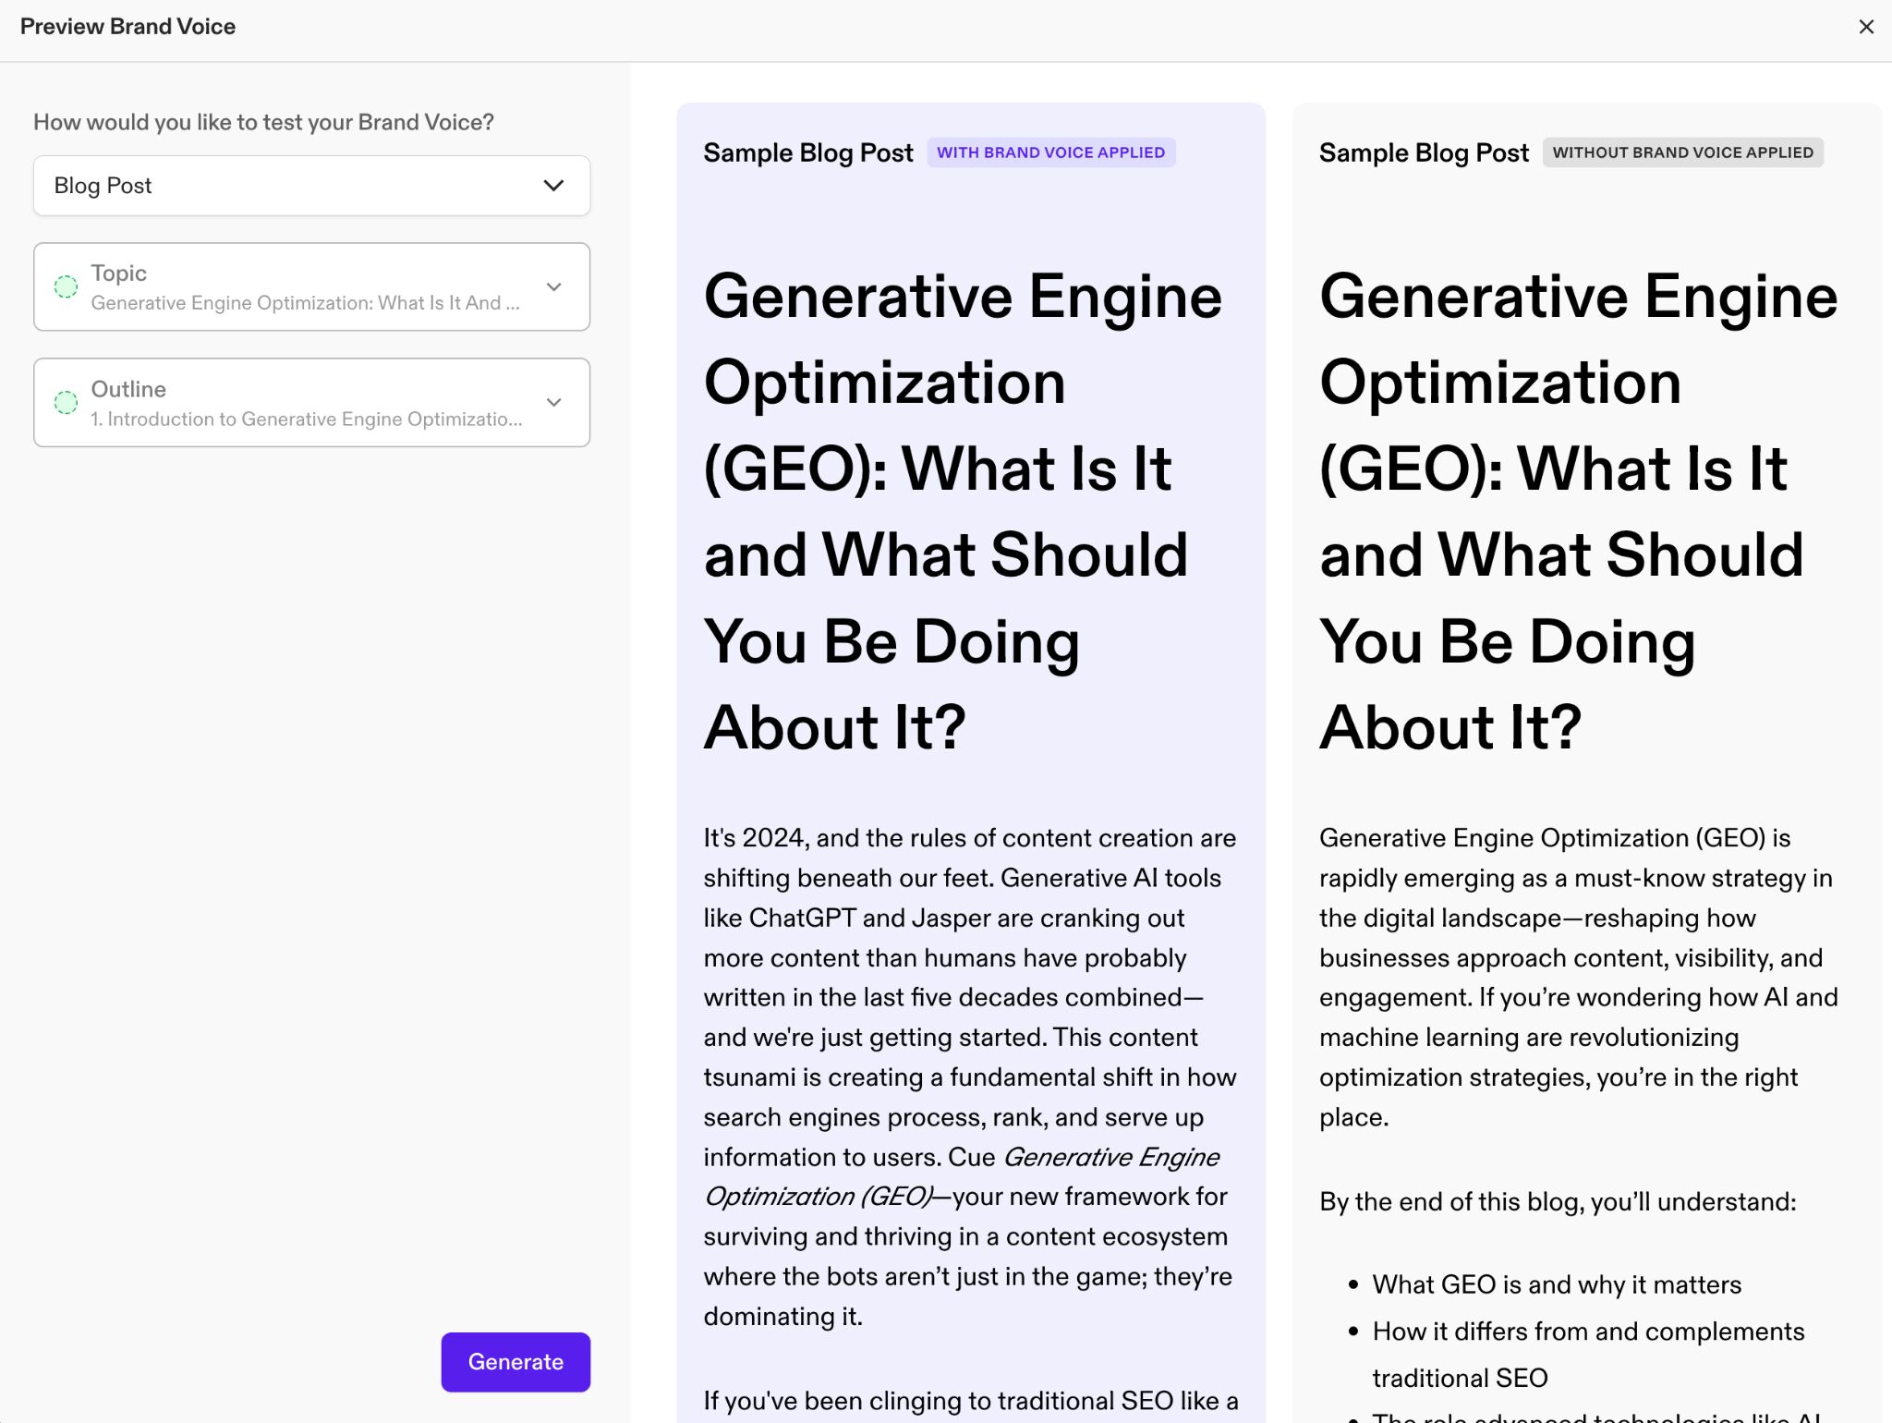Image resolution: width=1892 pixels, height=1423 pixels.
Task: Click the Generate button
Action: [x=515, y=1361]
